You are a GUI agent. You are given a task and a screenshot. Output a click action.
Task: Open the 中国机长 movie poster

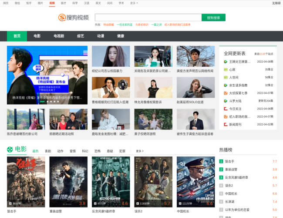(x=195, y=182)
